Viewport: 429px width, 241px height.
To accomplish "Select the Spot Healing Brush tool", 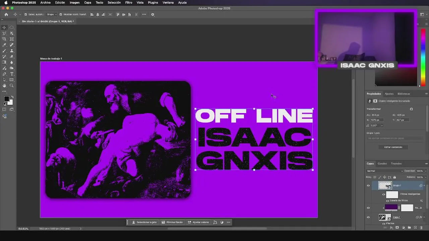I will [12, 45].
